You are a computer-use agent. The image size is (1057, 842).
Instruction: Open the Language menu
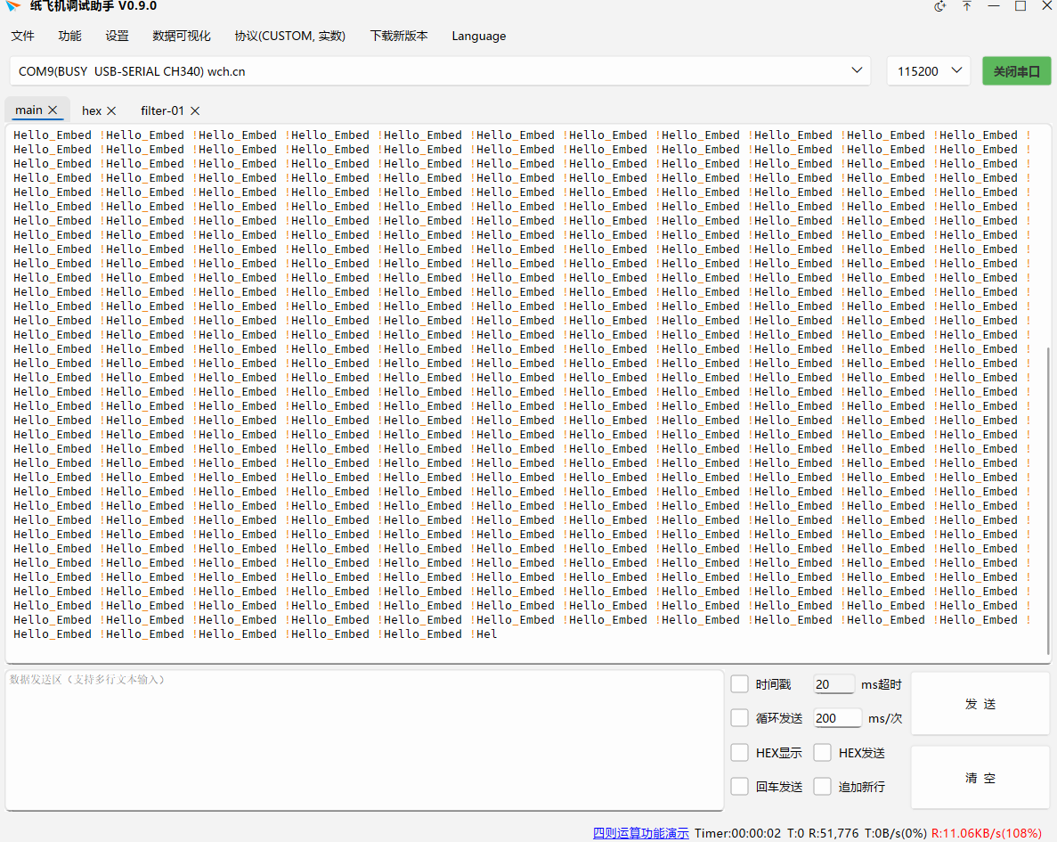478,36
